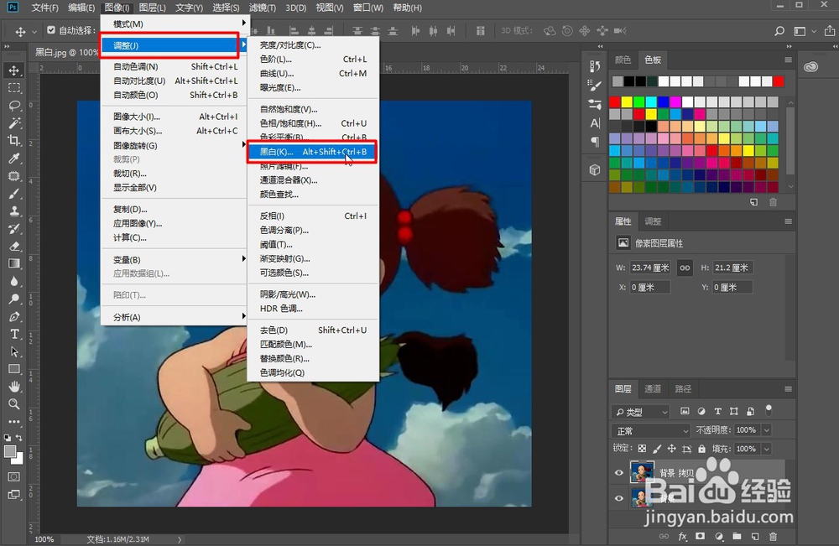Choose 去色(D) menu item
This screenshot has height=546, width=839.
tap(313, 330)
